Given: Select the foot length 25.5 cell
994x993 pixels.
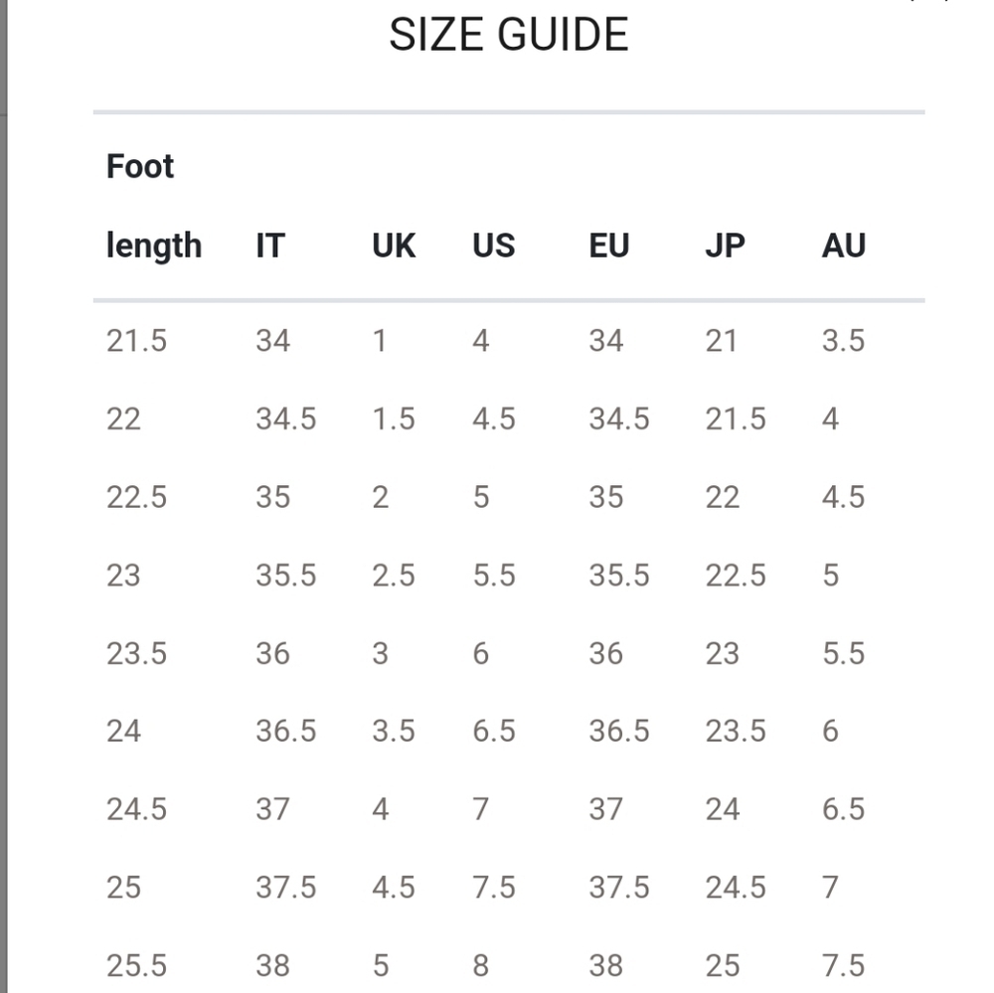Looking at the screenshot, I should [136, 966].
